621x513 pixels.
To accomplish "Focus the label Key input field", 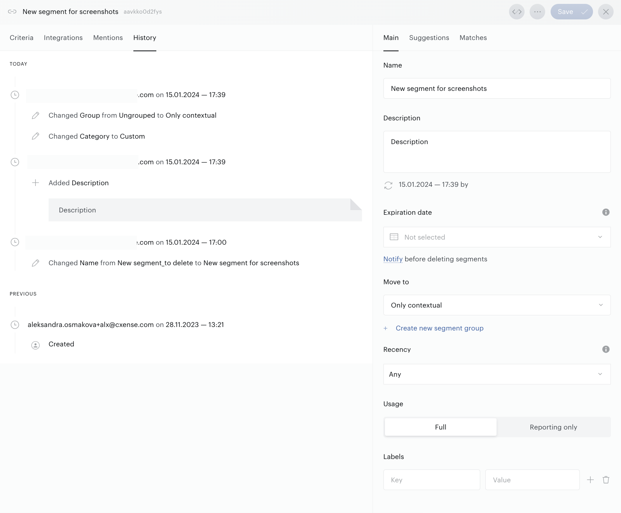I will pyautogui.click(x=432, y=480).
